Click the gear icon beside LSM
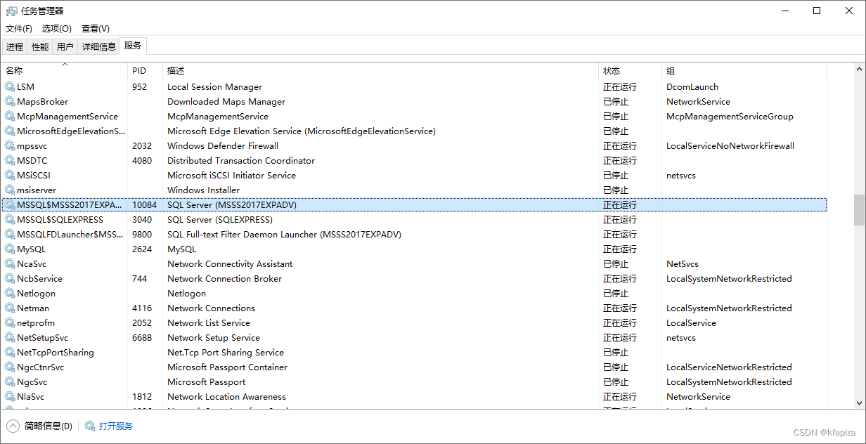Image resolution: width=866 pixels, height=444 pixels. 10,87
